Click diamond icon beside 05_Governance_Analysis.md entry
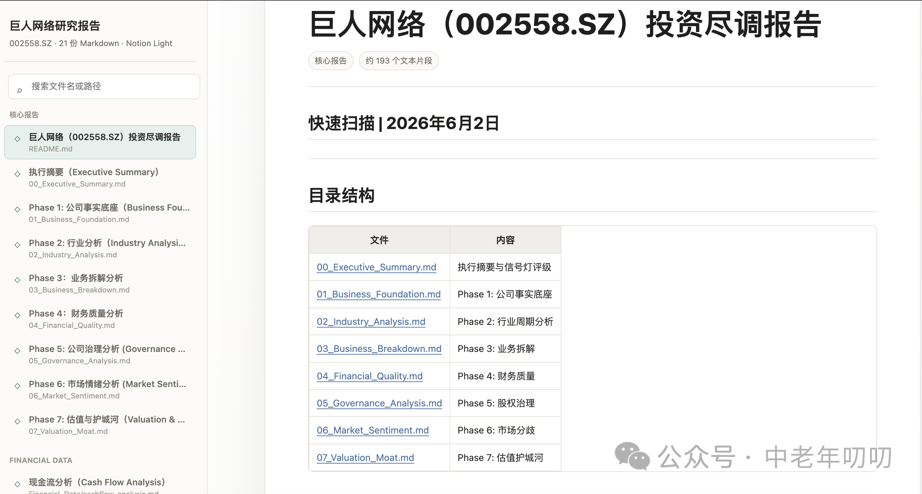The height and width of the screenshot is (494, 922). (x=17, y=351)
